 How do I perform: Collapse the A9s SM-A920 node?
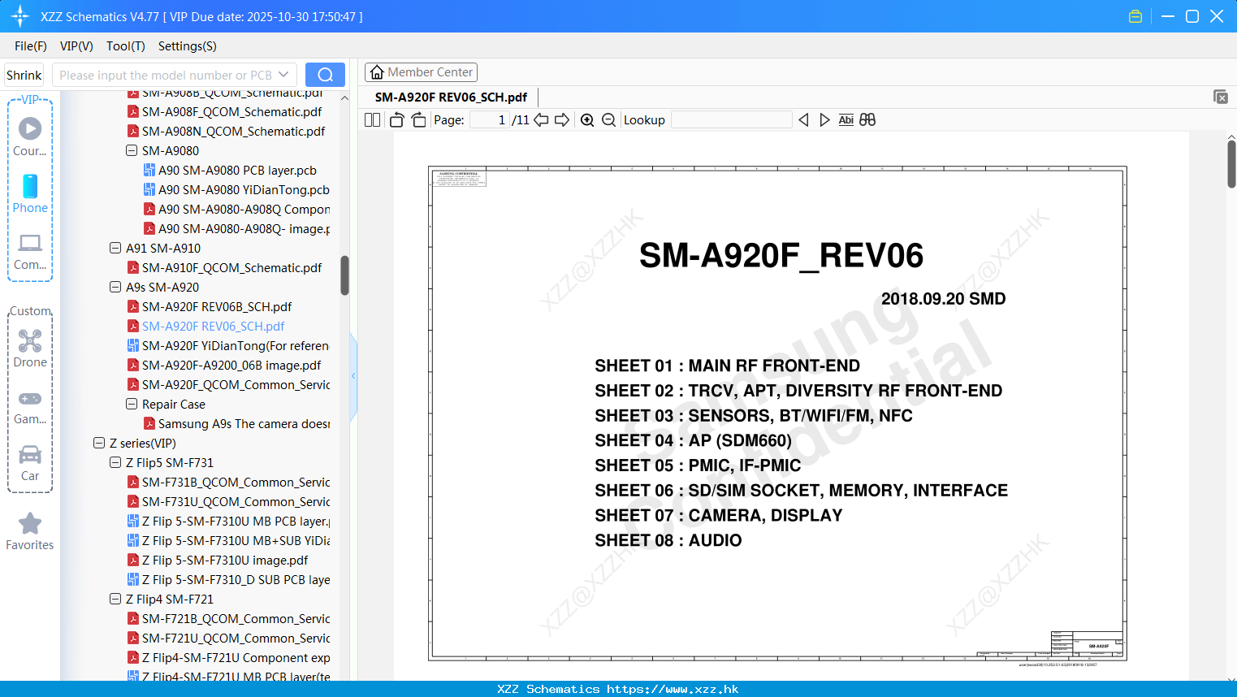click(x=115, y=287)
